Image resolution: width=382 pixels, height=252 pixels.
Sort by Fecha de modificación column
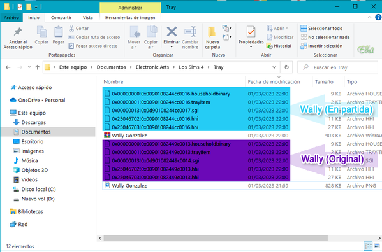[274, 82]
